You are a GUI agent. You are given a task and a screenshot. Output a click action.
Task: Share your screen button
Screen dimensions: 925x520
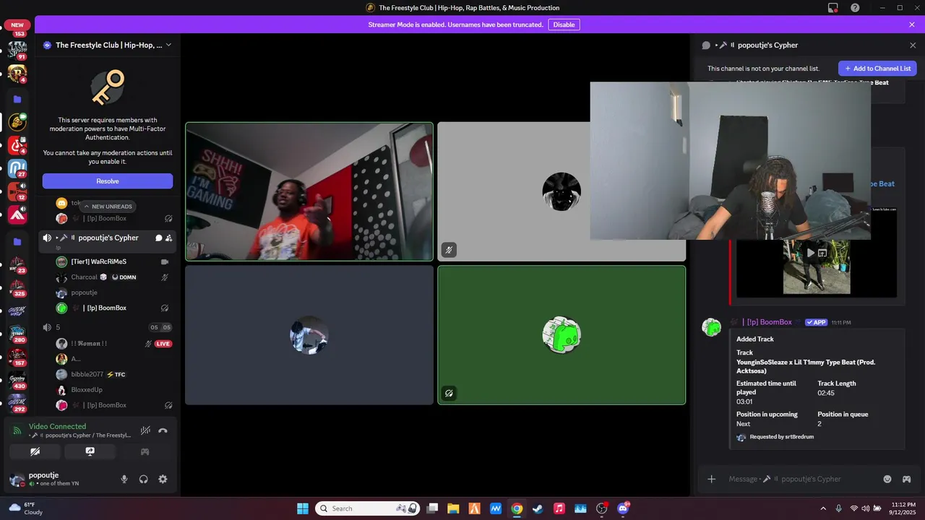(x=90, y=451)
